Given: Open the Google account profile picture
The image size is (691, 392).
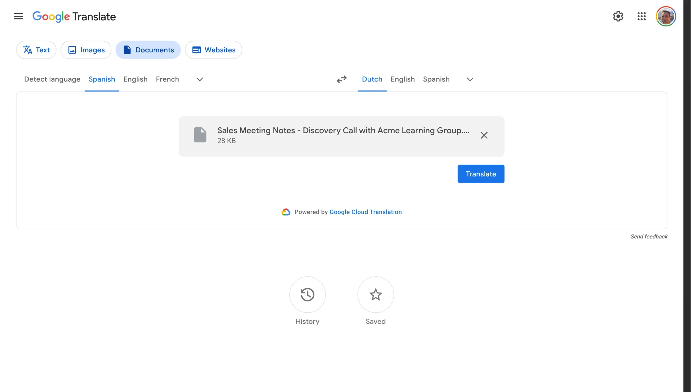Looking at the screenshot, I should click(666, 16).
